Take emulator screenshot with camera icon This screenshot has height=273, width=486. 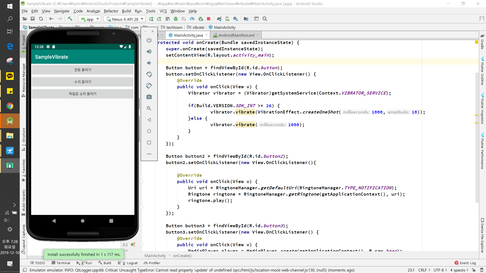pyautogui.click(x=149, y=97)
